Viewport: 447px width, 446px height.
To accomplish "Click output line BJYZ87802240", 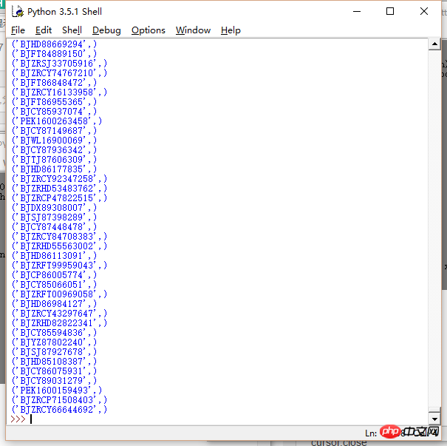I will coord(54,342).
